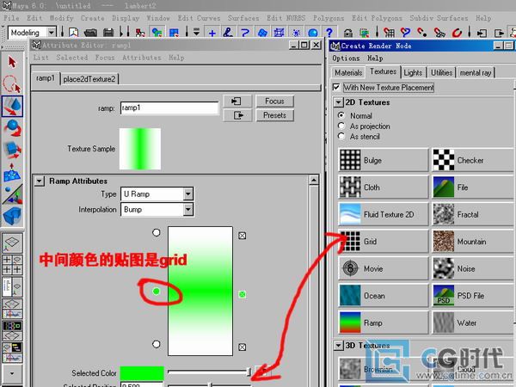Collapse the 3D Textures section

(338, 346)
